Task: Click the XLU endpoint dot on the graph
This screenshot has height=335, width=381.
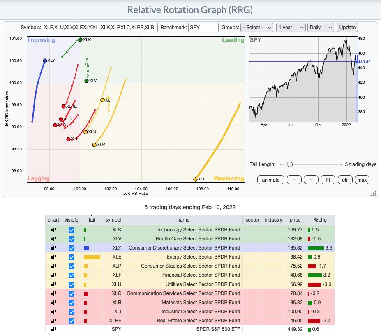Action: [85, 132]
